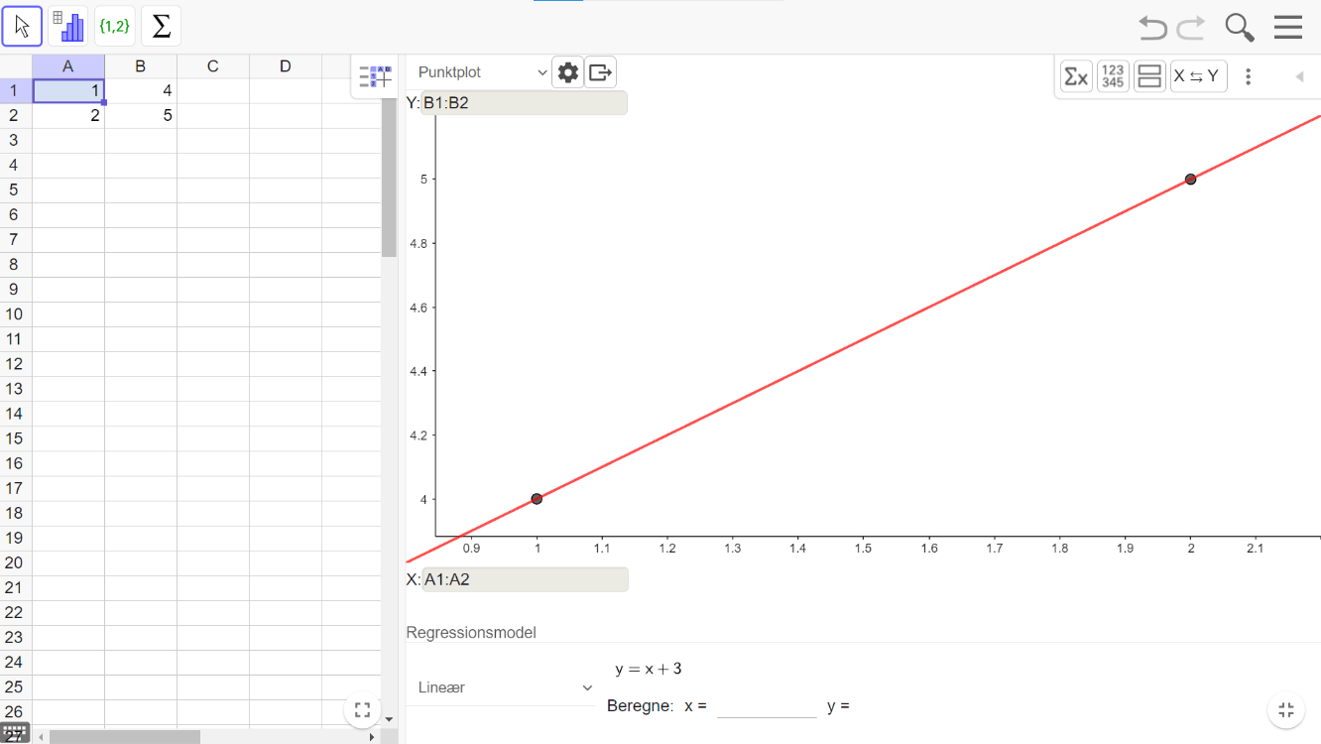This screenshot has height=744, width=1321.
Task: Open the main hamburger menu
Action: tap(1287, 28)
